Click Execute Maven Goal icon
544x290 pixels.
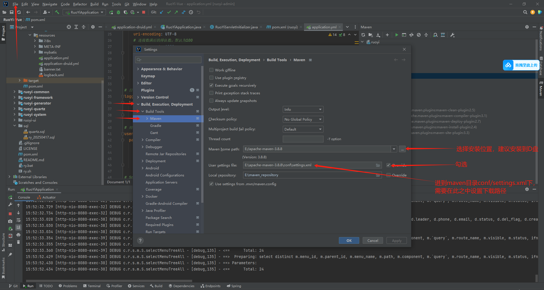point(404,35)
